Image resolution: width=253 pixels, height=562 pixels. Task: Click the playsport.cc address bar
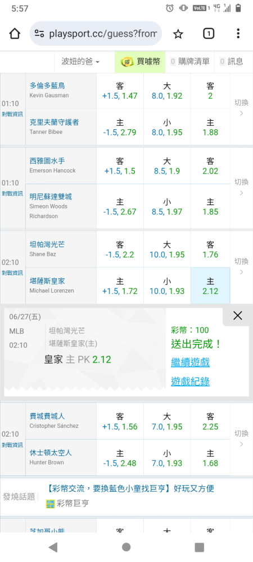tap(96, 34)
